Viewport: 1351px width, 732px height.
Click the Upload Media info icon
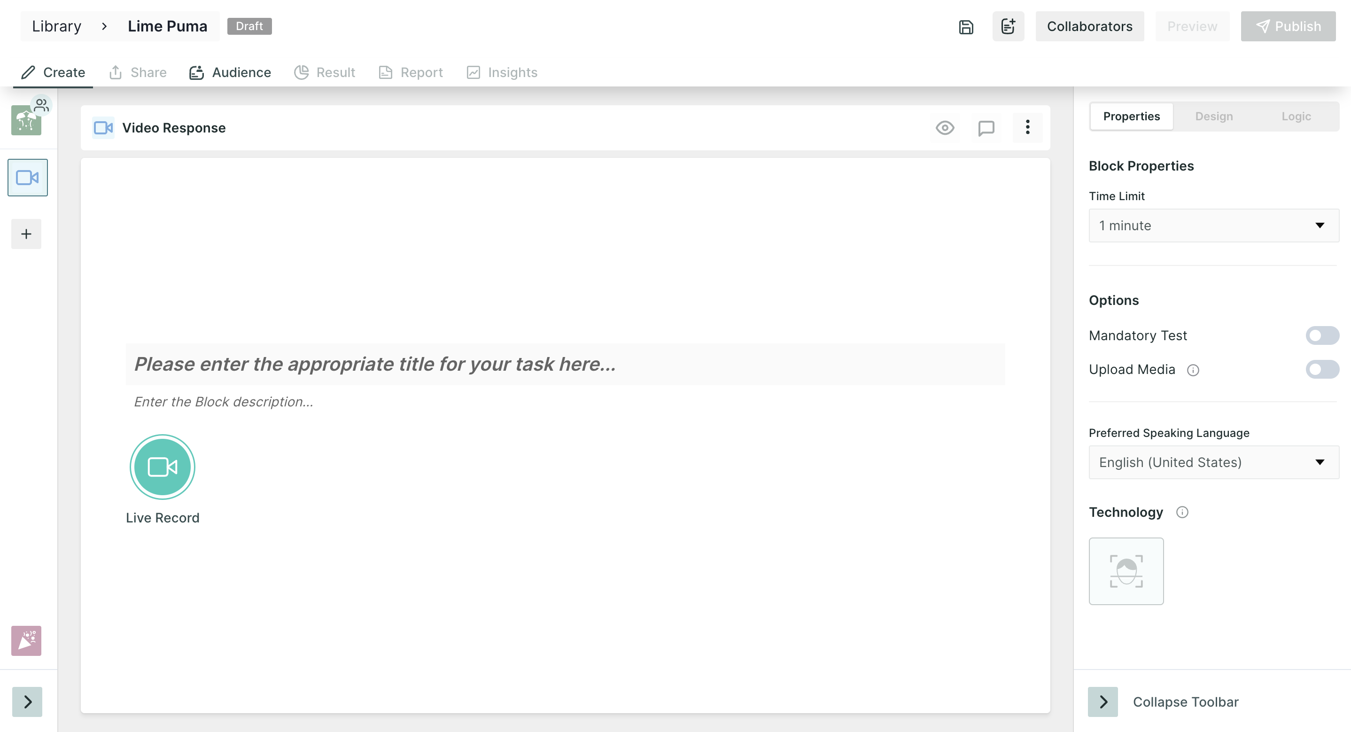tap(1193, 370)
